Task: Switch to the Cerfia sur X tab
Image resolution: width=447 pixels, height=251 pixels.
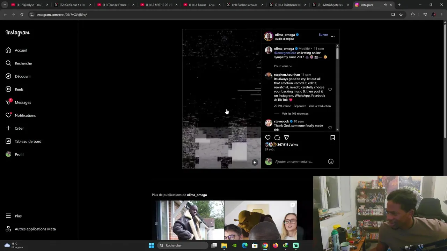Action: (72, 5)
